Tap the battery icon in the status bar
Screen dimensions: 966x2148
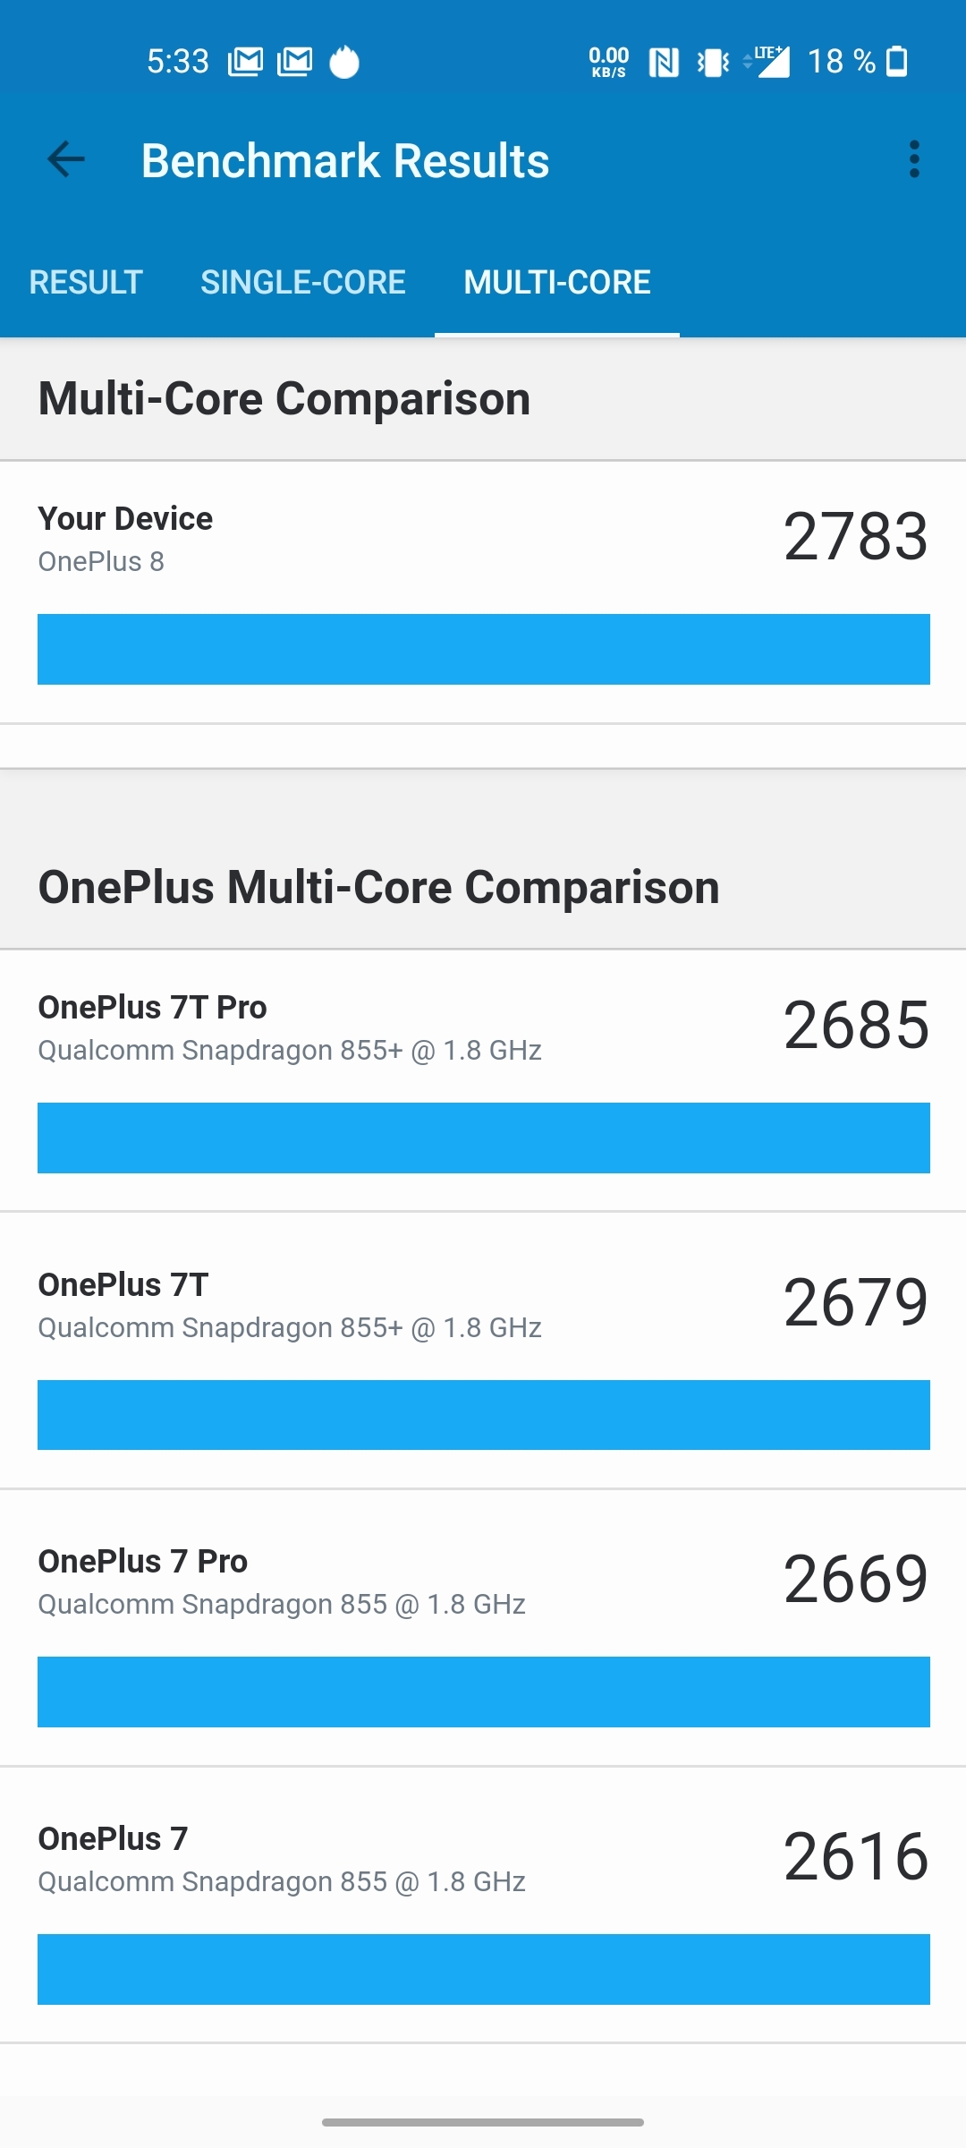897,60
